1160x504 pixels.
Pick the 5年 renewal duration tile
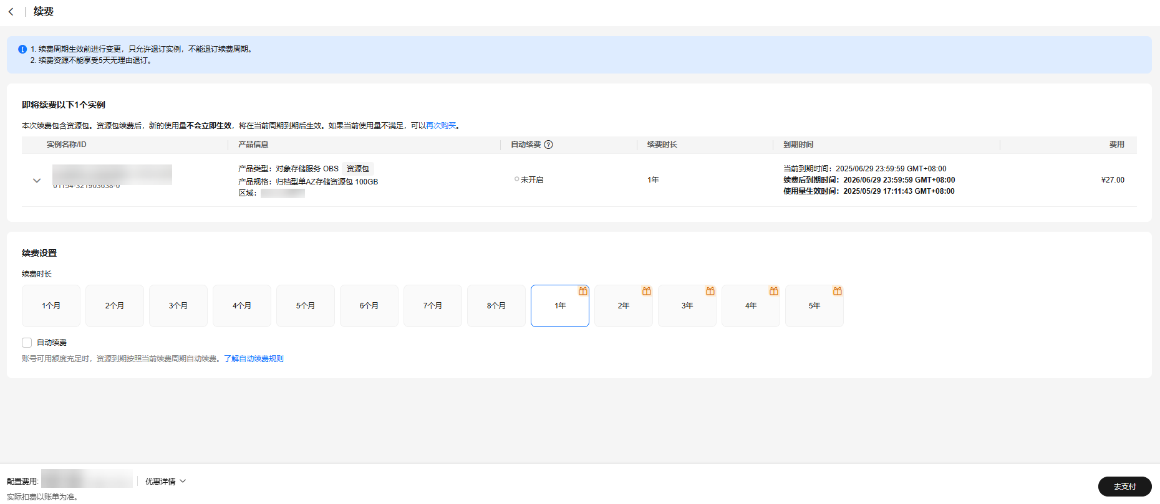pos(814,306)
